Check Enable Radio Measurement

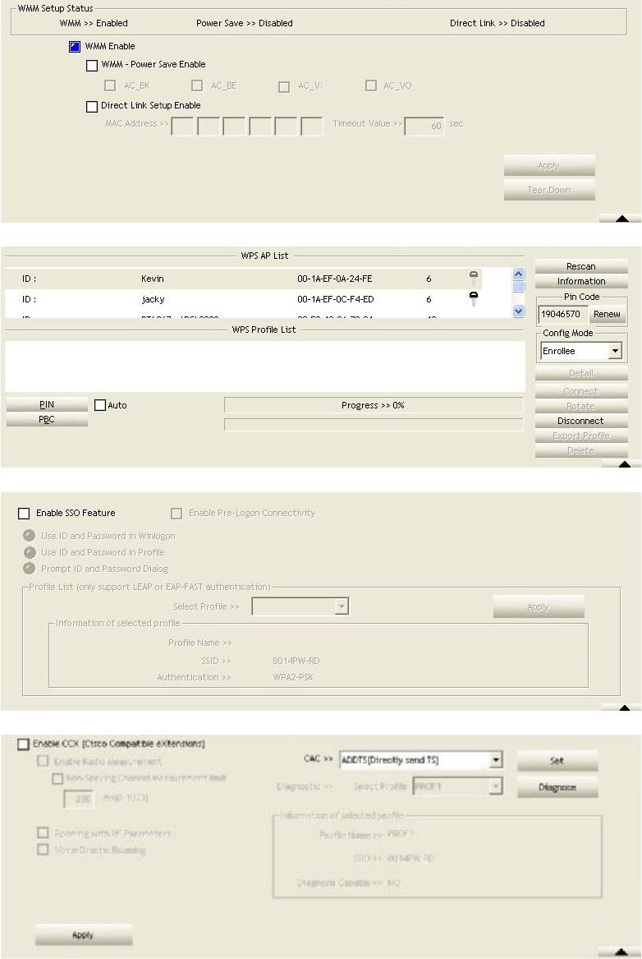(43, 762)
